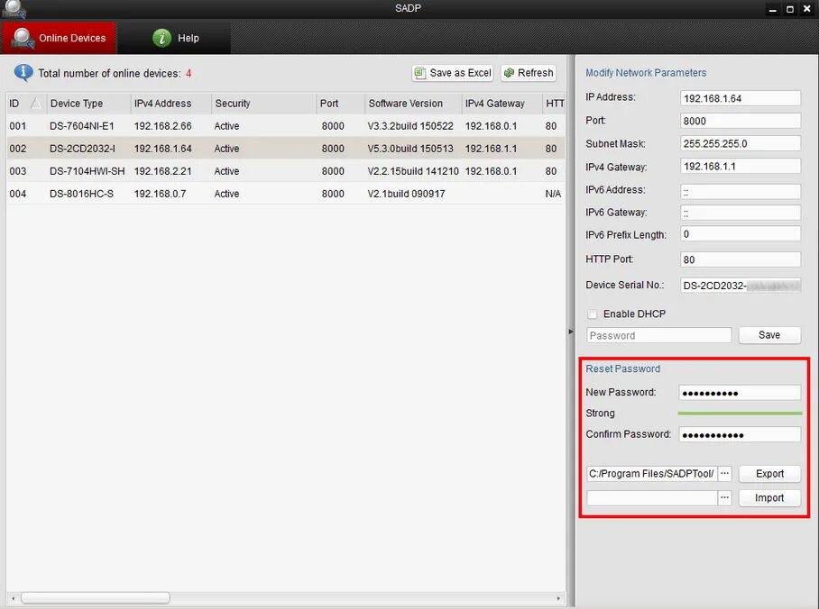Screen dimensions: 819x609
Task: Click the Device Serial No. field
Action: [x=741, y=286]
